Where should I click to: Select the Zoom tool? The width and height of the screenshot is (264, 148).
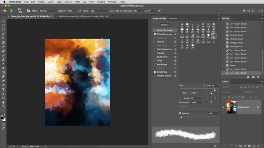tap(3, 106)
